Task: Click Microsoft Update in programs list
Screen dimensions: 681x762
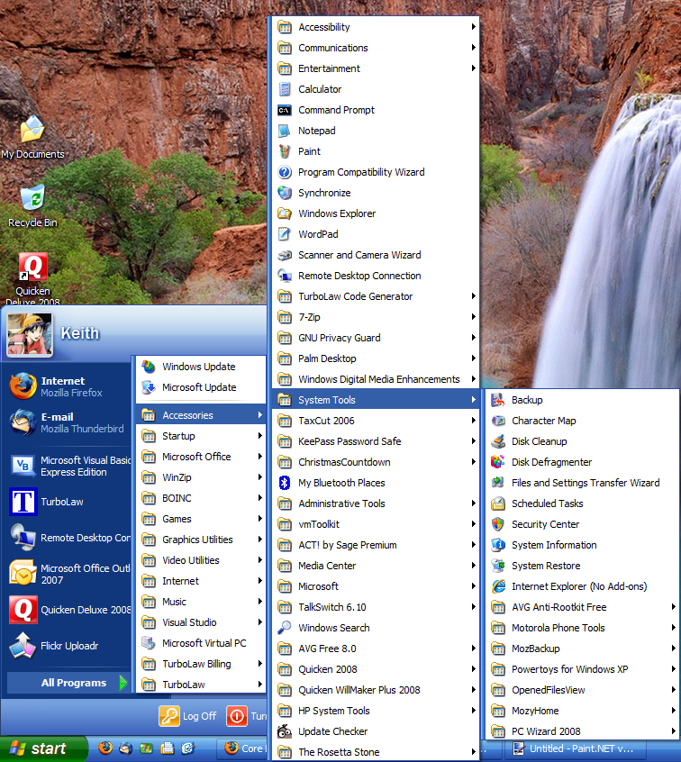Action: (x=201, y=387)
